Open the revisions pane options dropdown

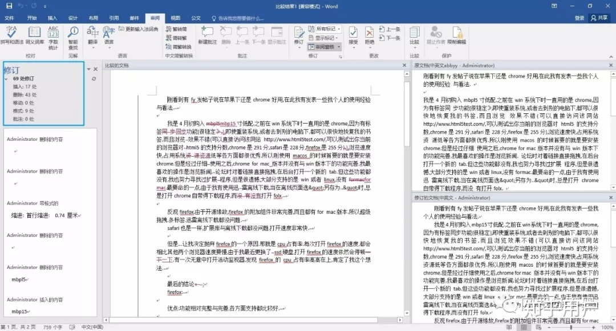[x=89, y=69]
